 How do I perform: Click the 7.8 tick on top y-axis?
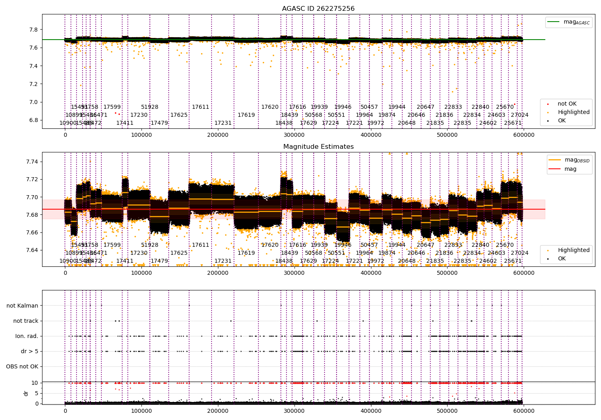pos(33,30)
